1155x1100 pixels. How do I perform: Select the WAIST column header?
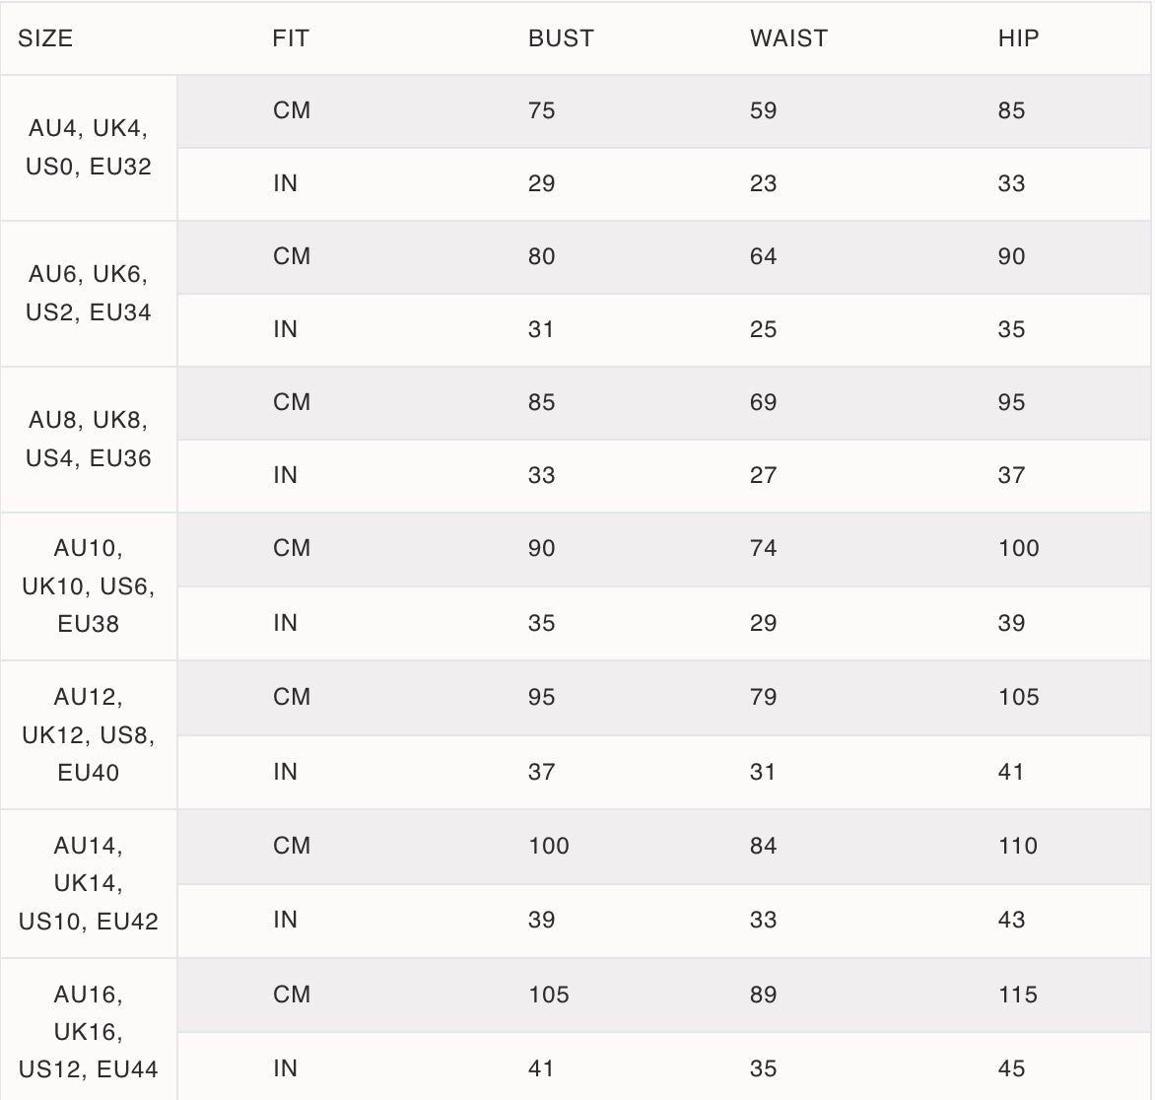coord(788,38)
